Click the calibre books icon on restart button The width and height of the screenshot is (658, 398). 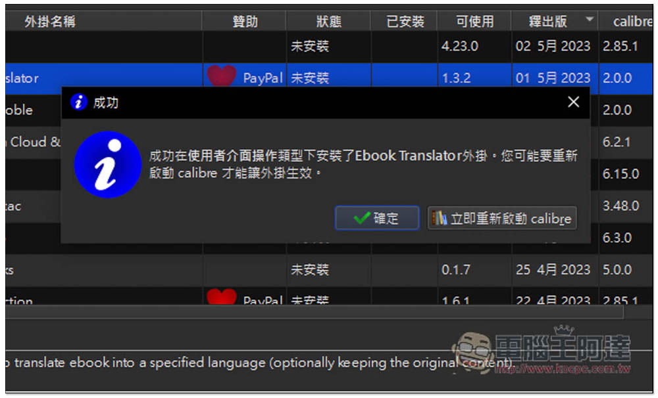pyautogui.click(x=440, y=218)
